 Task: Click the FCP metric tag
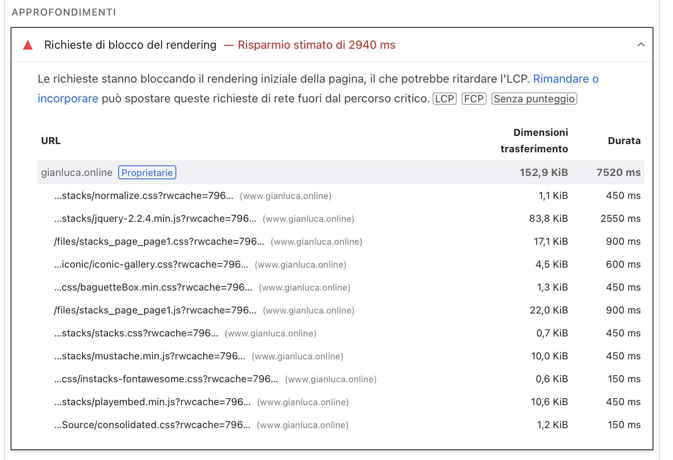(x=473, y=99)
